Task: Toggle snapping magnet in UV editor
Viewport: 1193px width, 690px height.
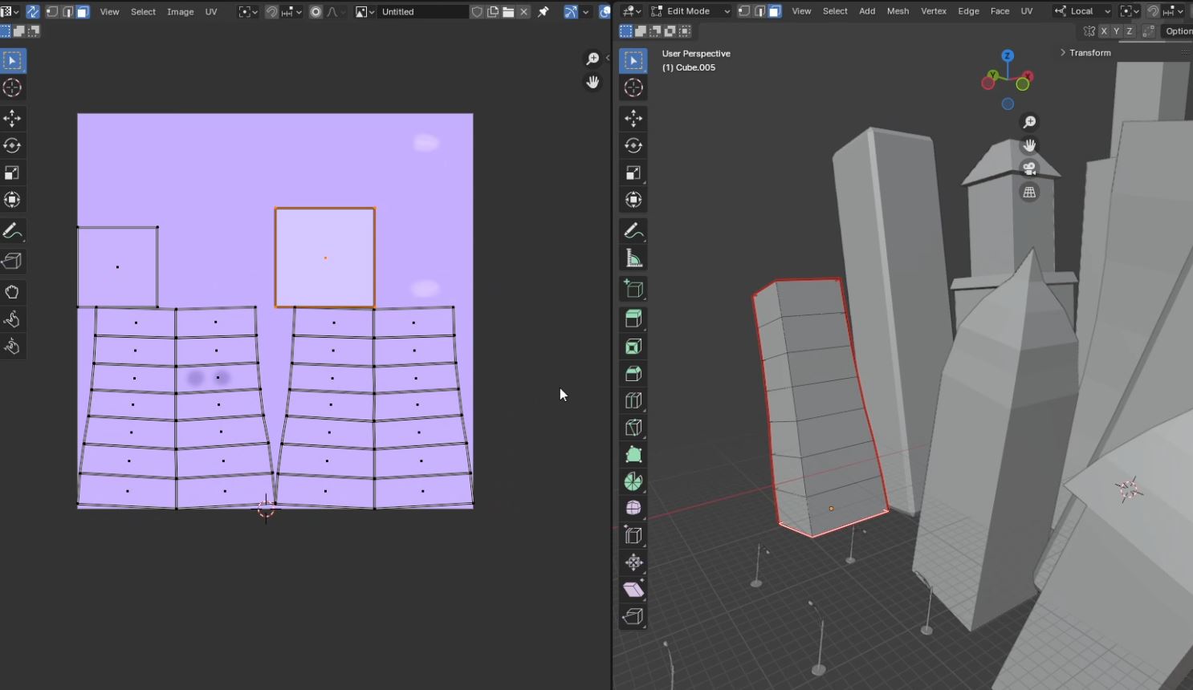Action: tap(271, 12)
